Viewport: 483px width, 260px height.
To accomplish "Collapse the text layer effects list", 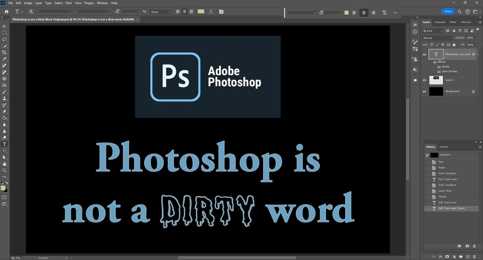I will click(477, 54).
